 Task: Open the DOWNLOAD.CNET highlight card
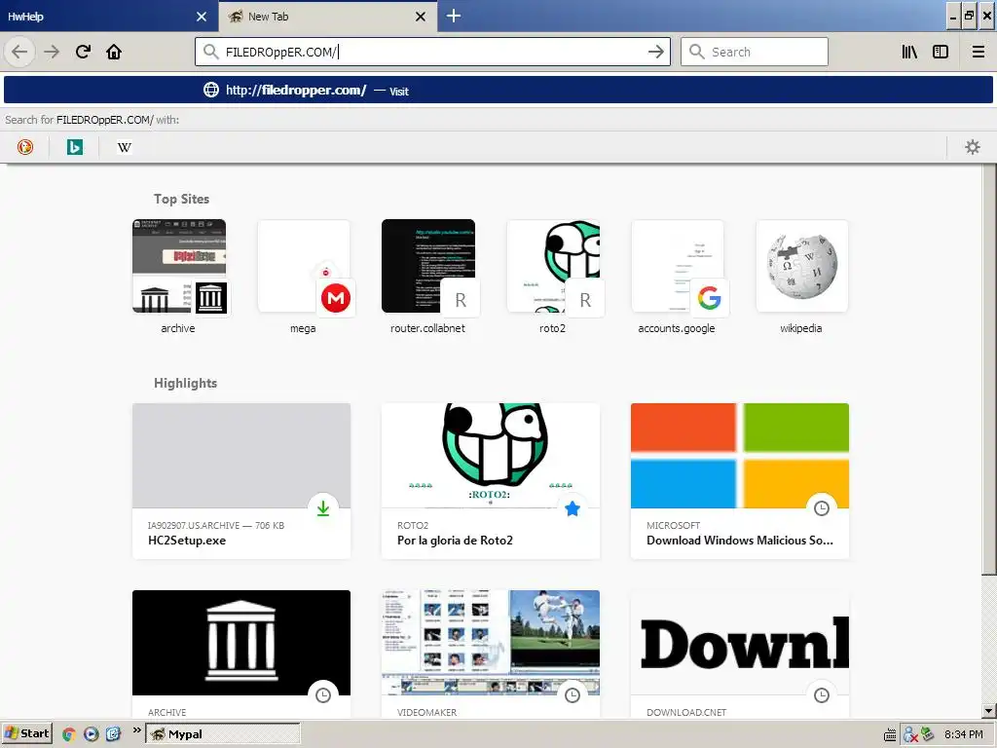[740, 655]
